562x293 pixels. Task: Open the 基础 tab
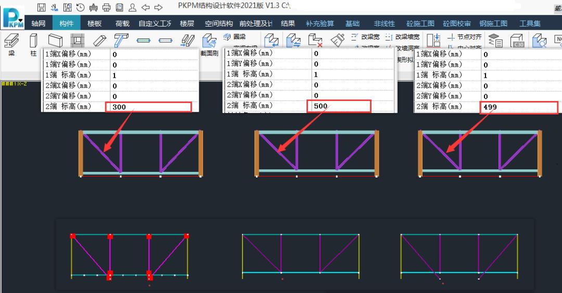(352, 23)
